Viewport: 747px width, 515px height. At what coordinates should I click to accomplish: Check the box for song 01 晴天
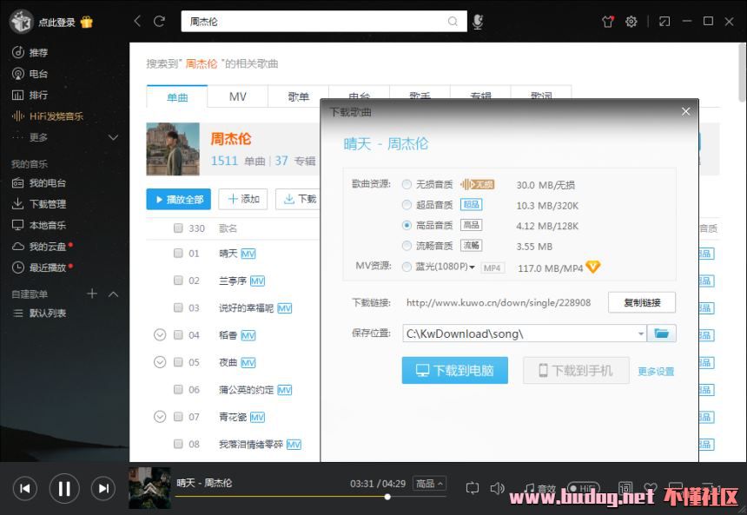coord(178,253)
